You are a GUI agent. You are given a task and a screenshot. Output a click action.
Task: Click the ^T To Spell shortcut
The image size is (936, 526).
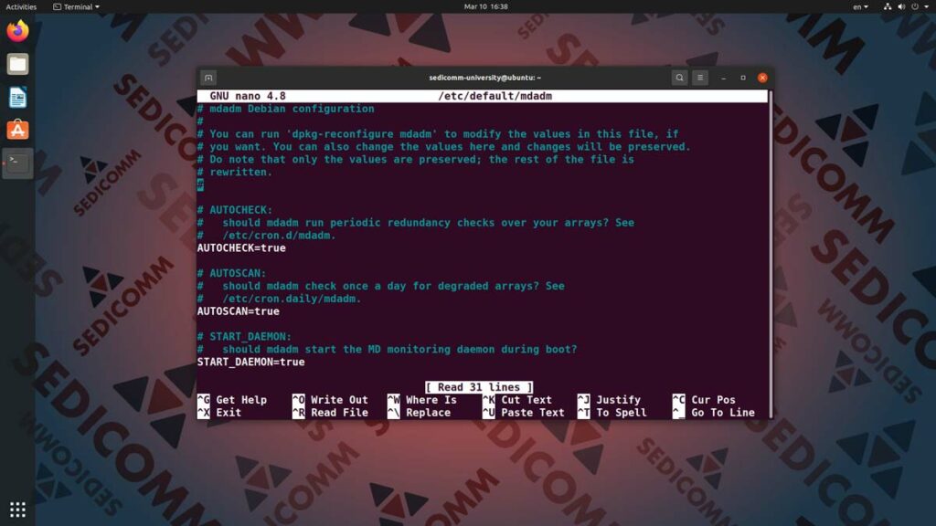pos(612,412)
